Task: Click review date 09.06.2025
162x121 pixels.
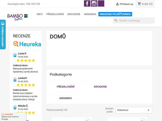Action: click(23, 57)
